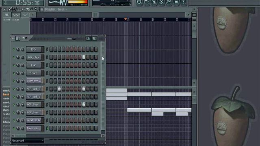The width and height of the screenshot is (260, 146).
Task: Select the slice tool in the Playlist toolbar
Action: (x=28, y=9)
